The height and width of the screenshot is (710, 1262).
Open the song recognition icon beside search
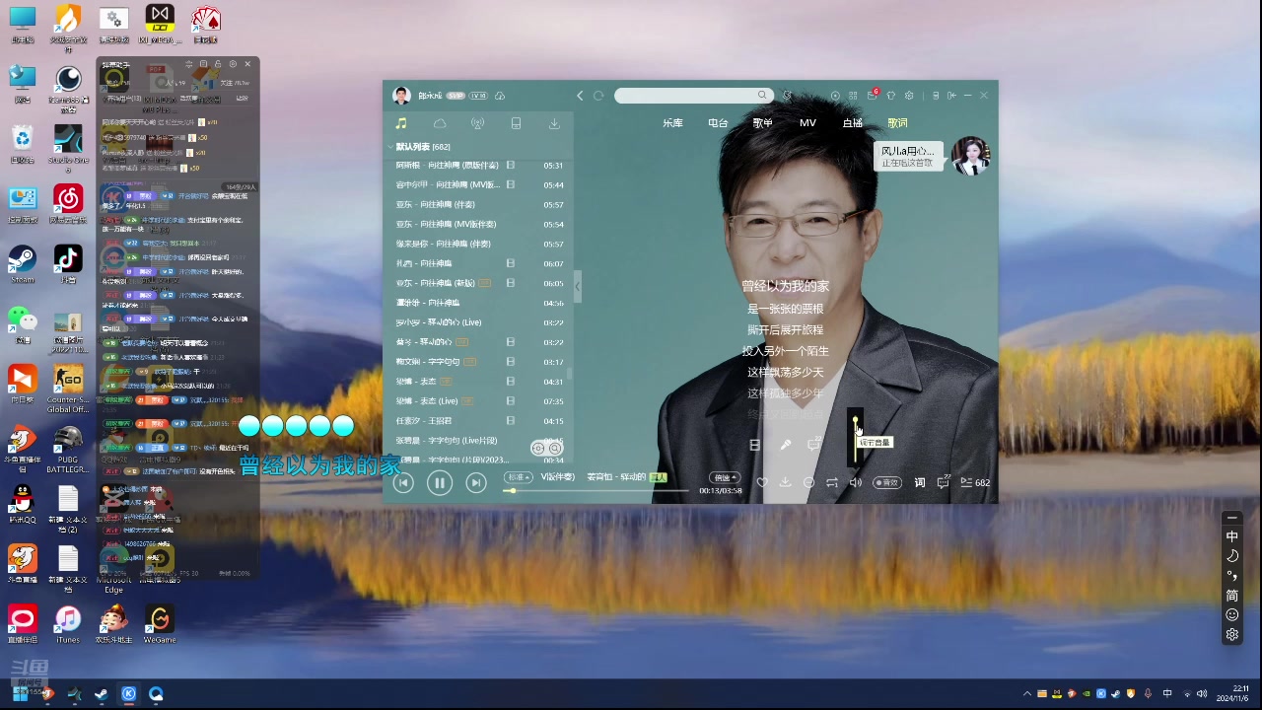tap(787, 96)
